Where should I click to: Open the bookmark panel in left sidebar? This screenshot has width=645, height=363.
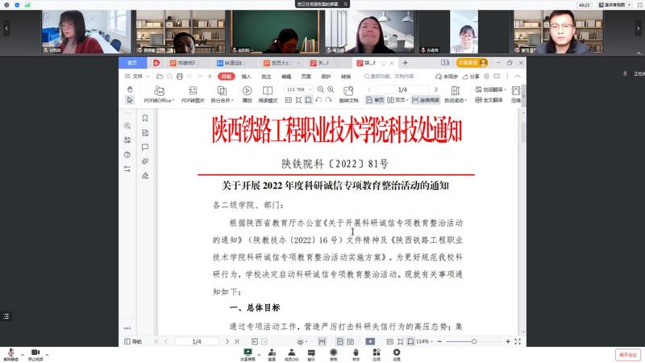[x=145, y=119]
